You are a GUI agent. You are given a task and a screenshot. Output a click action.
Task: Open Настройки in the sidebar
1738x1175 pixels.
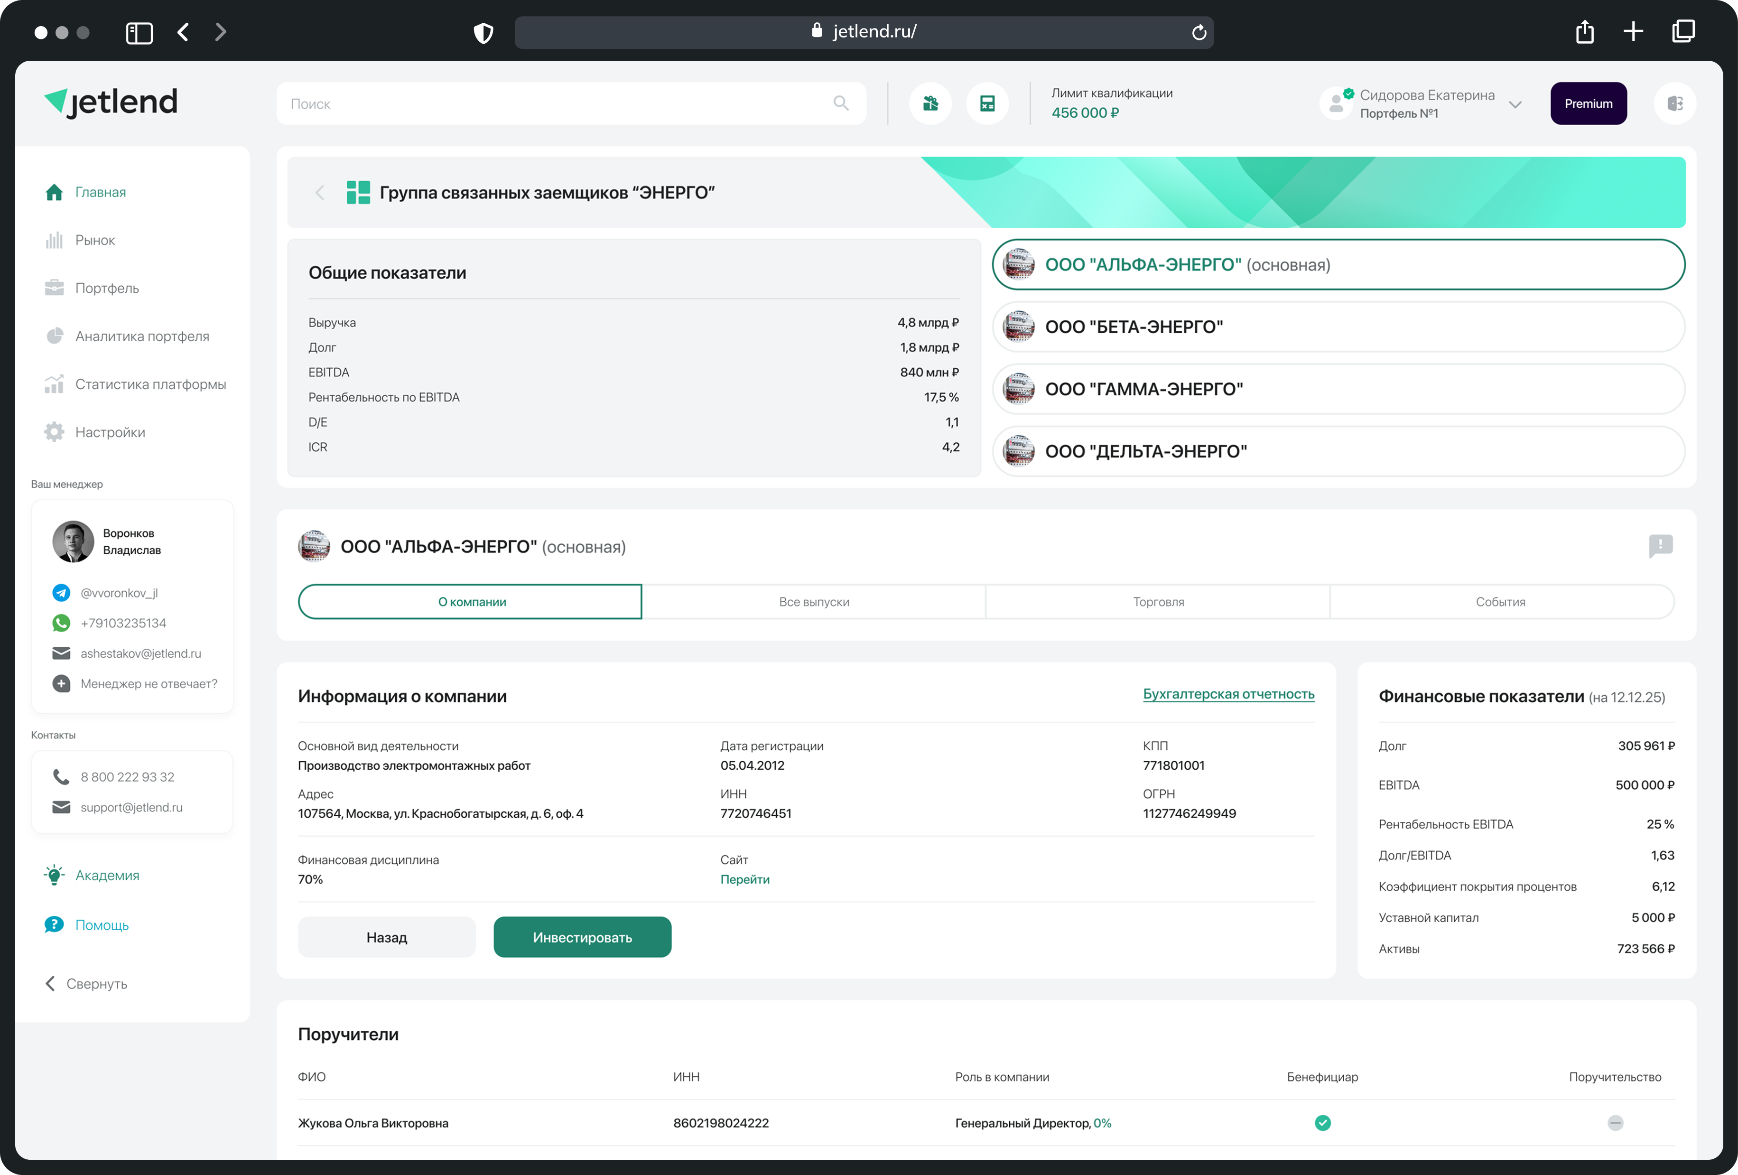tap(94, 432)
